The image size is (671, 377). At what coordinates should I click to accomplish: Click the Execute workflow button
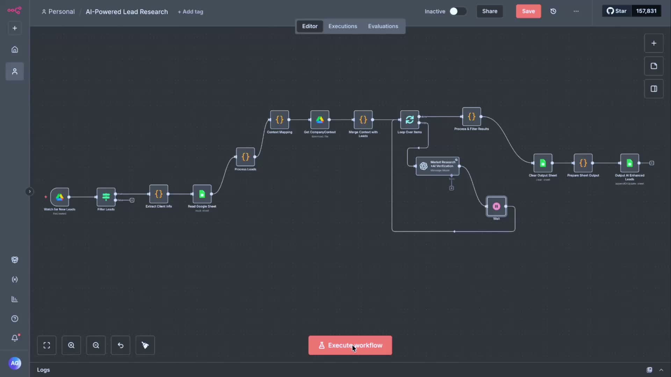[350, 345]
